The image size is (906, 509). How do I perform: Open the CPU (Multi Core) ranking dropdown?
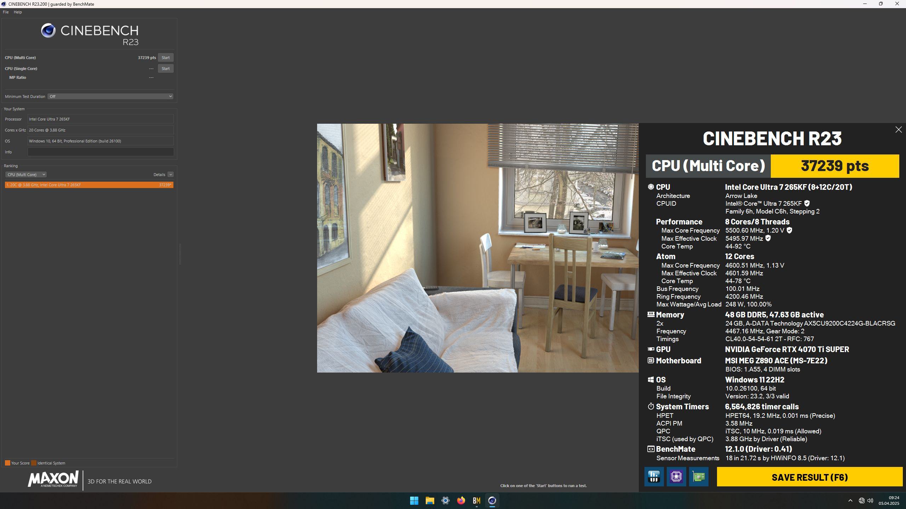coord(26,175)
